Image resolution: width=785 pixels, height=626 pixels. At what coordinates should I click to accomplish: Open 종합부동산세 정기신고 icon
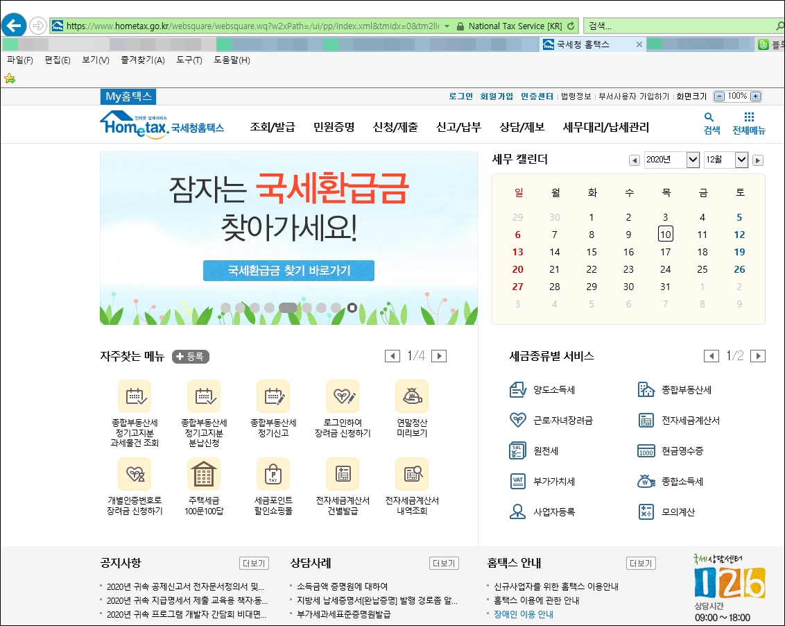click(273, 396)
